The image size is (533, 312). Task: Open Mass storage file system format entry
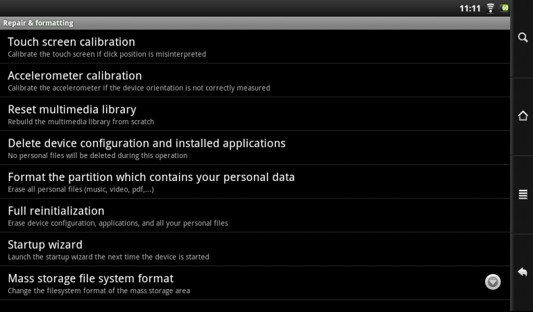coord(255,283)
